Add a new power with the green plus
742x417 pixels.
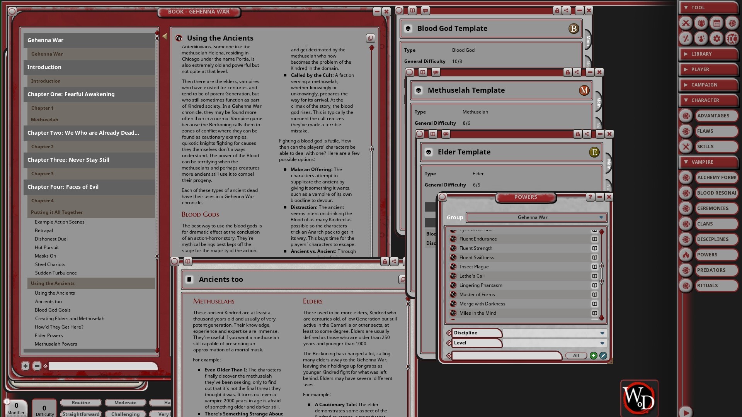click(x=594, y=356)
